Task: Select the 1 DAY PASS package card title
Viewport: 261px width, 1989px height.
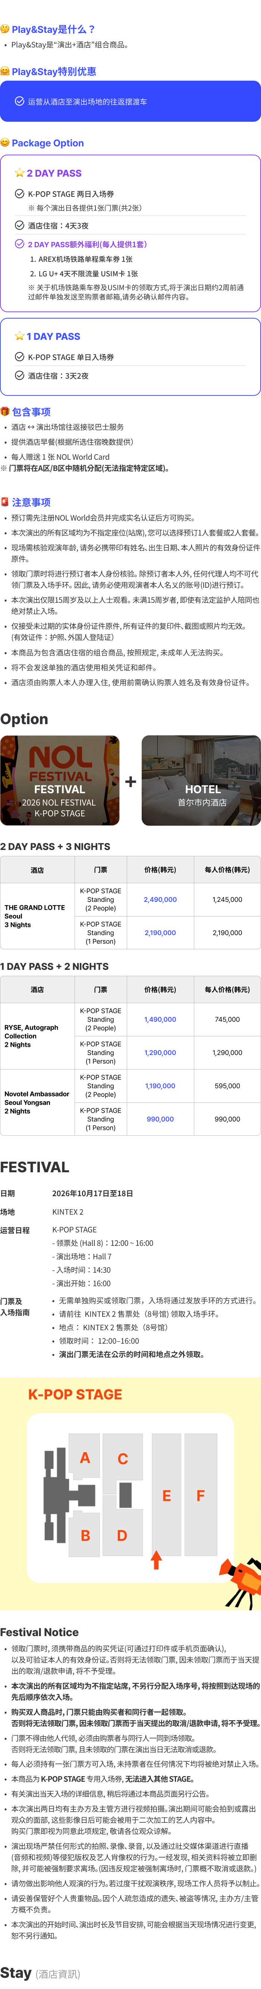Action: pos(53,336)
